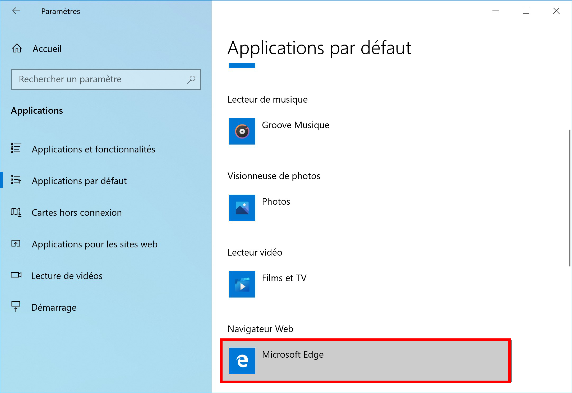Minimize the Paramètres window

(496, 11)
